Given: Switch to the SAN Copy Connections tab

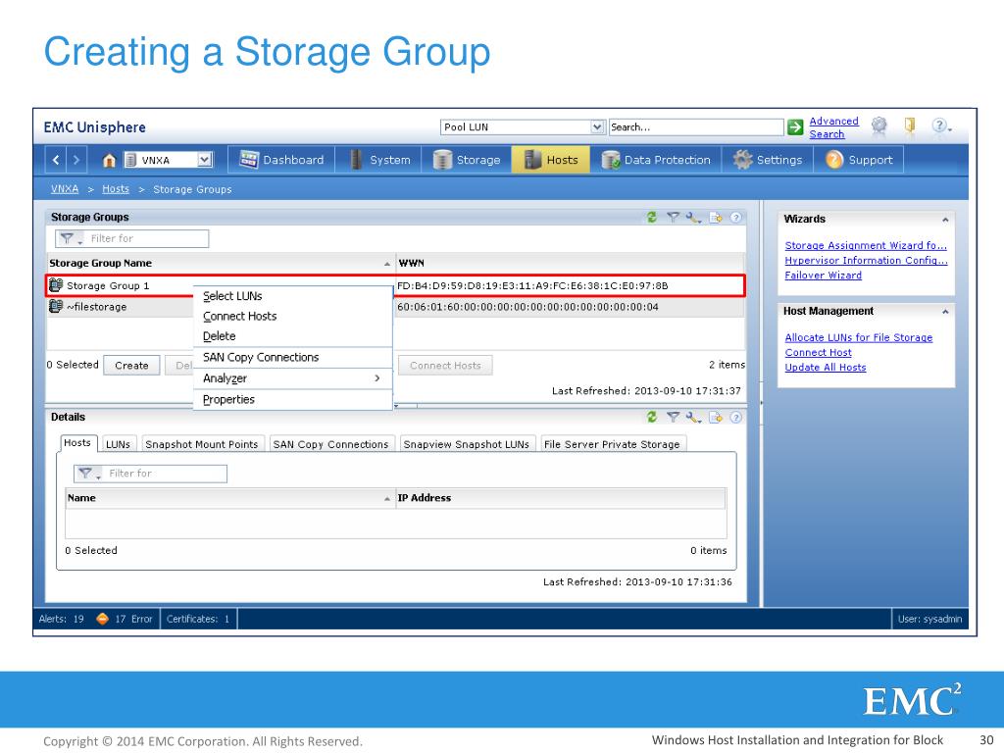Looking at the screenshot, I should (330, 444).
